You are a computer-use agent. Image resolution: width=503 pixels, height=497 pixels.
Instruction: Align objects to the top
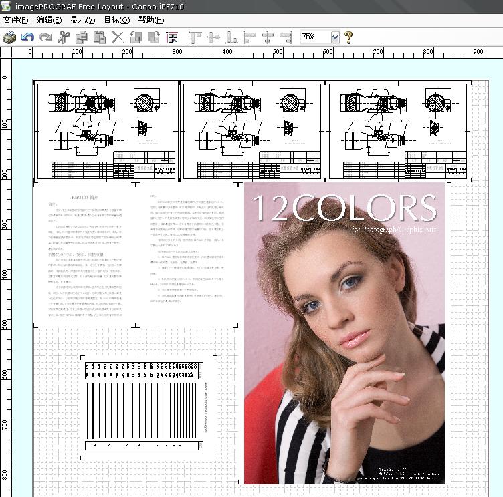tap(195, 37)
